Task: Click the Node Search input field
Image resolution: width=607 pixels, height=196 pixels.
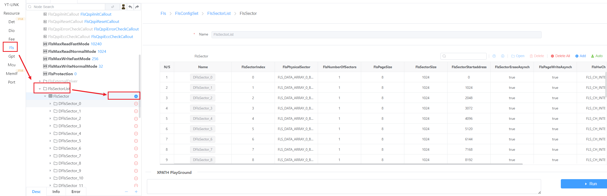Action: tap(68, 7)
